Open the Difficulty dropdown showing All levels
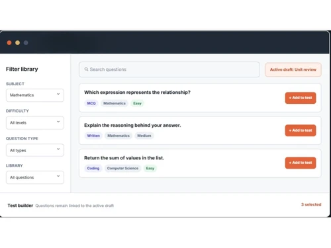The height and width of the screenshot is (248, 331). click(x=35, y=123)
